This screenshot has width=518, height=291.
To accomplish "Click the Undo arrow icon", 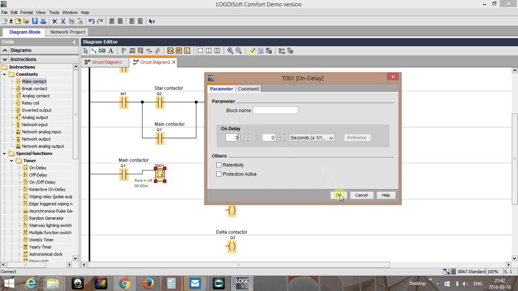I will pos(91,21).
